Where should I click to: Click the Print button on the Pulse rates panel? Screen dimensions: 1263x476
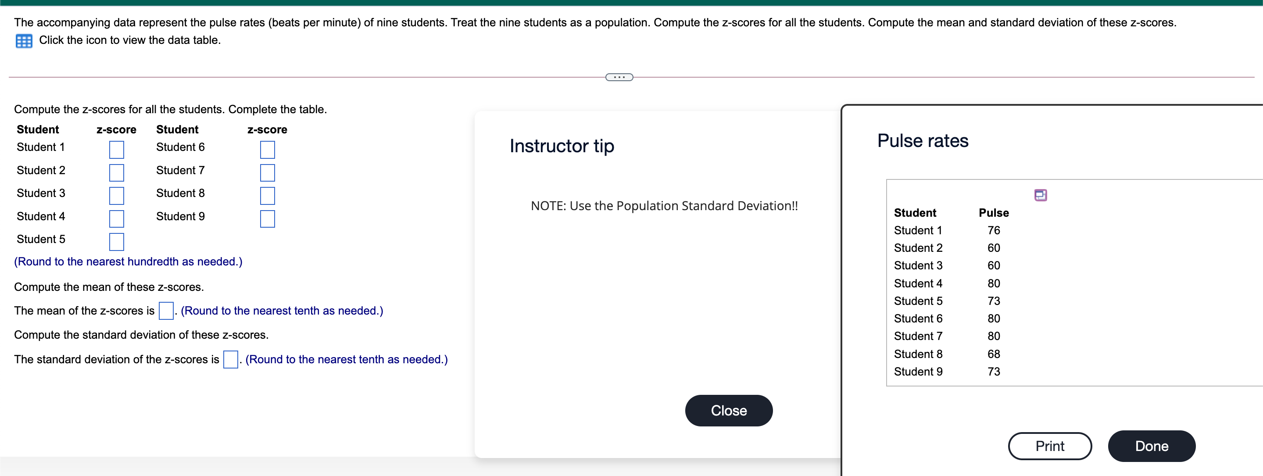[x=1050, y=446]
